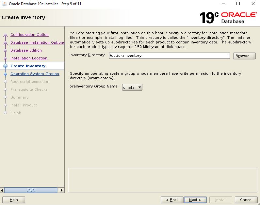This screenshot has height=205, width=260.
Task: Click the grayed 'Summary' step
Action: [x=19, y=97]
